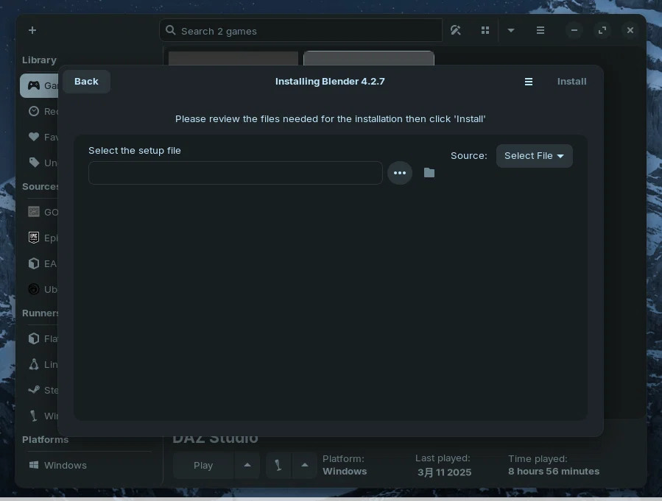Switch to the grid view icon
Screen dimensions: 662x501
pos(485,30)
